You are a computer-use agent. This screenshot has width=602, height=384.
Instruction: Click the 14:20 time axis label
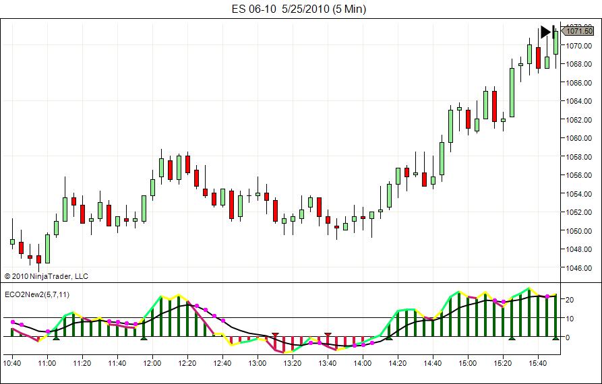(397, 363)
